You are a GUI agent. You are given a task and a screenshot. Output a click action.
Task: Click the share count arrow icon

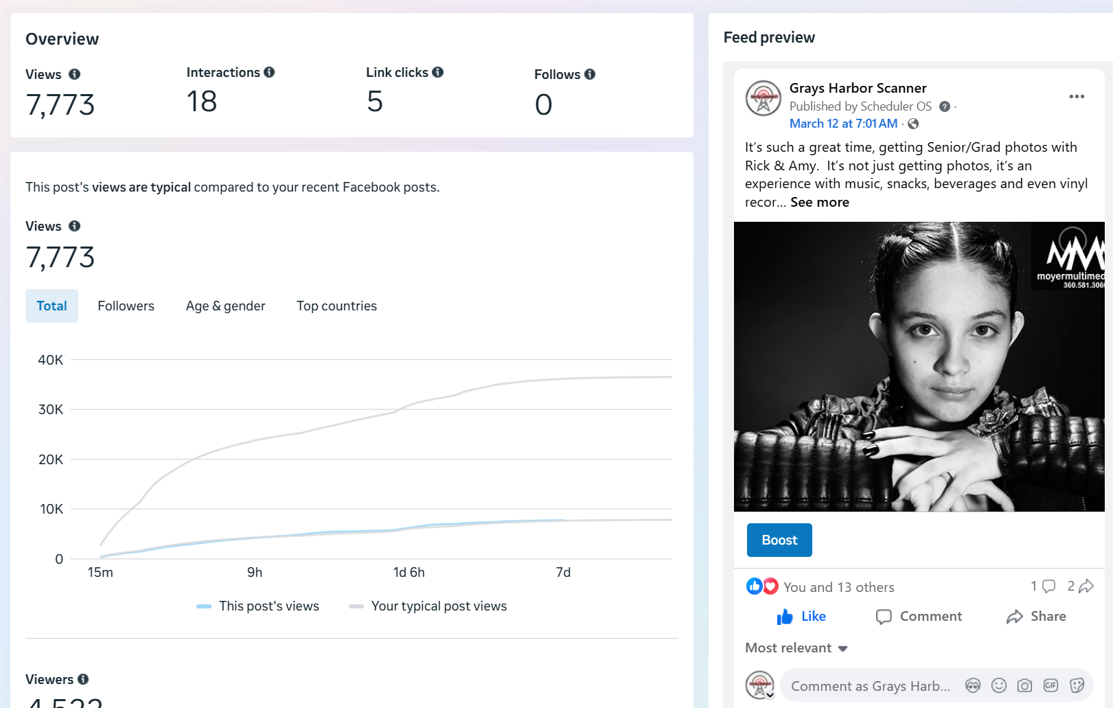[x=1086, y=586]
